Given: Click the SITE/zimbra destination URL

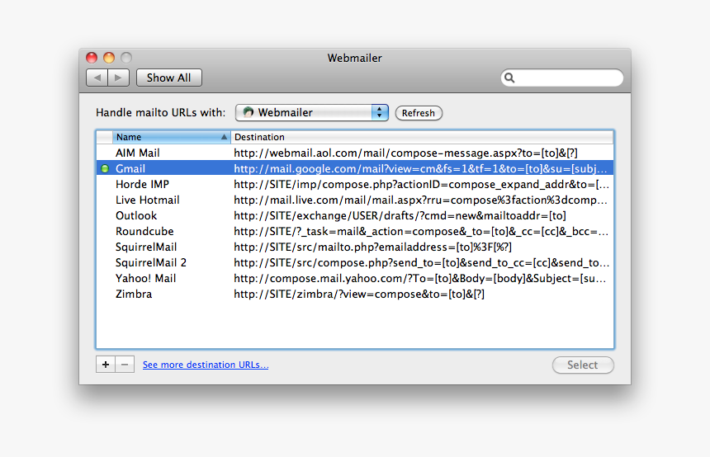Looking at the screenshot, I should [x=359, y=294].
